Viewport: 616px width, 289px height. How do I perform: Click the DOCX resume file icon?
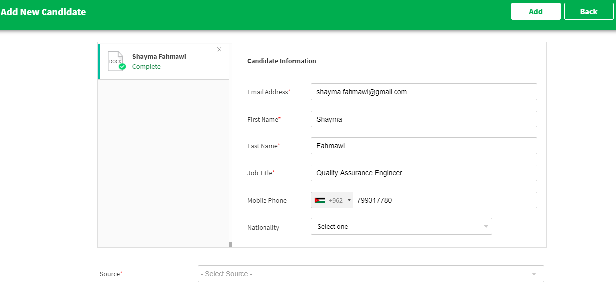point(115,61)
